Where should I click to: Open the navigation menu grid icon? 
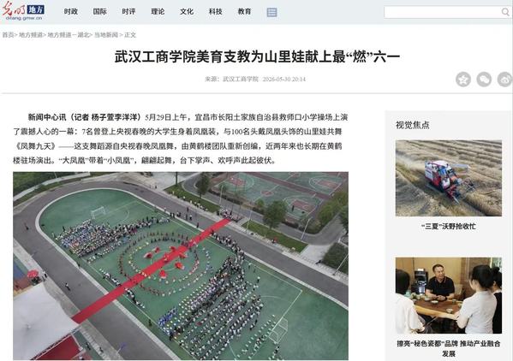click(x=271, y=12)
